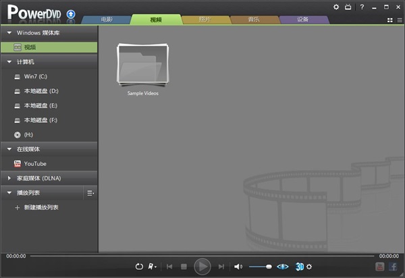Screen dimensions: 405x278
Task: Open 3D settings gear next to 3D
Action: (309, 267)
